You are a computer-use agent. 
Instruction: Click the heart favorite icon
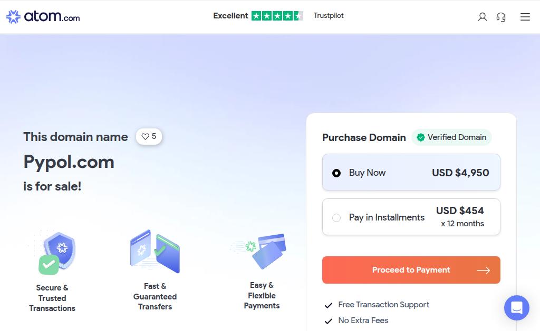point(146,137)
